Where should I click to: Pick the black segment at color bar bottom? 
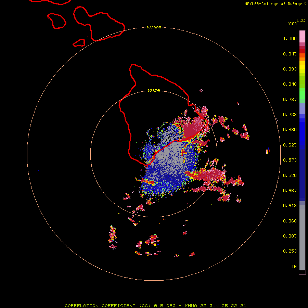coord(302,272)
